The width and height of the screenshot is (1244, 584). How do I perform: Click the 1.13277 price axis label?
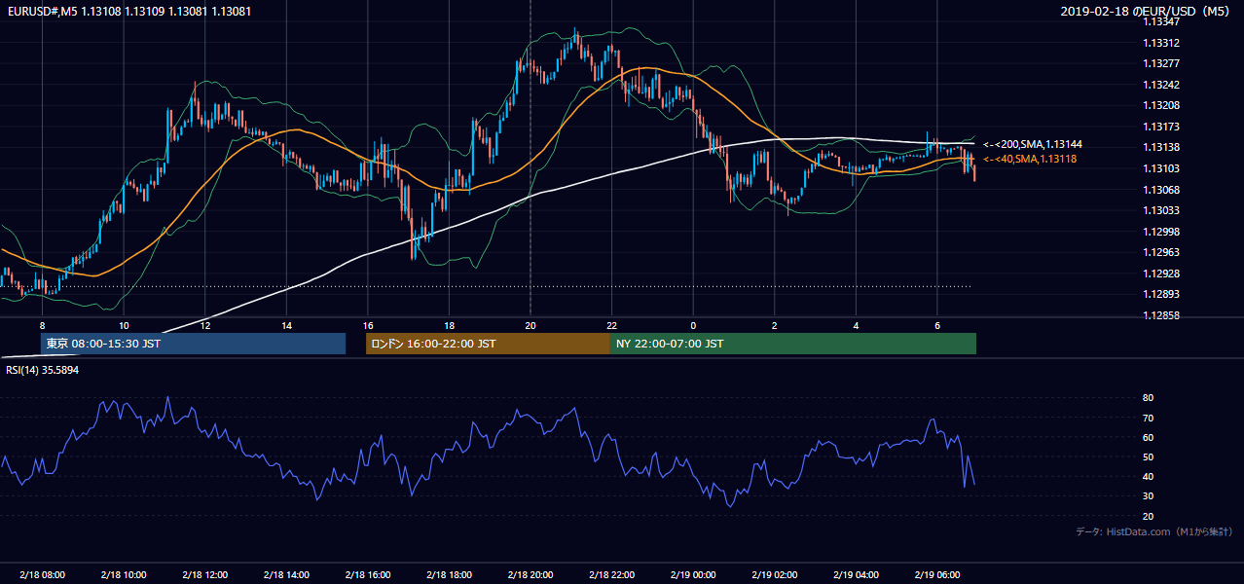[x=1161, y=63]
